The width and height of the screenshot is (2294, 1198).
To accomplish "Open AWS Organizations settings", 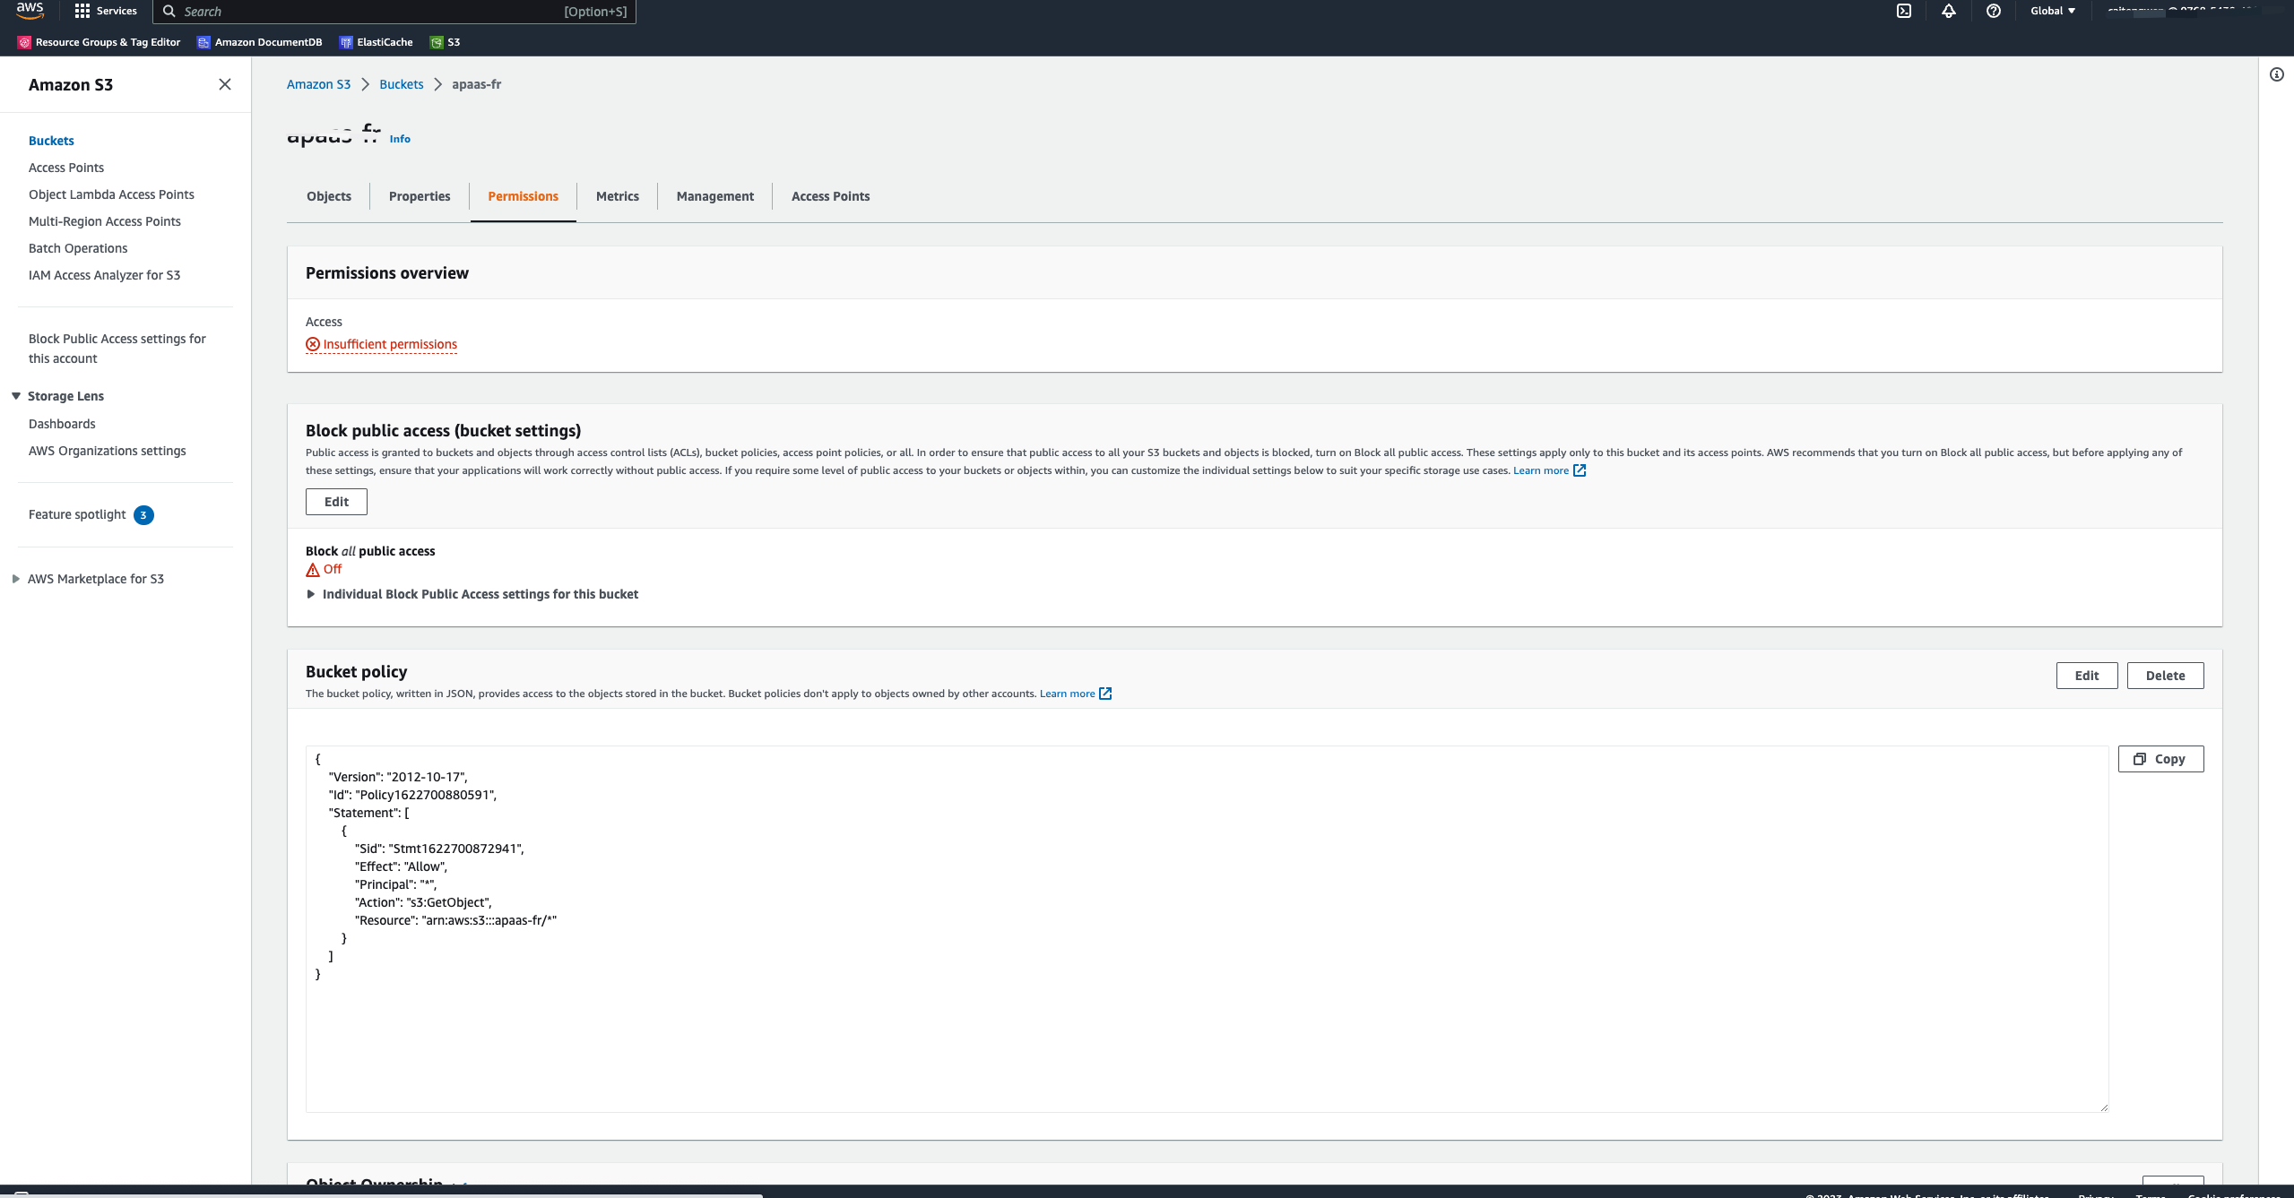I will pyautogui.click(x=108, y=451).
